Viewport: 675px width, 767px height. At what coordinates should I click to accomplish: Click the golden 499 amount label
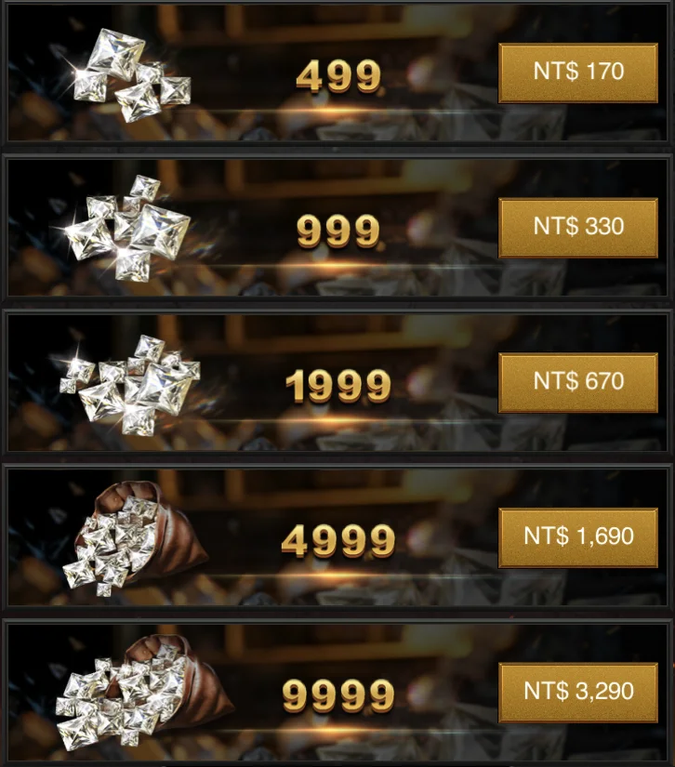[338, 76]
